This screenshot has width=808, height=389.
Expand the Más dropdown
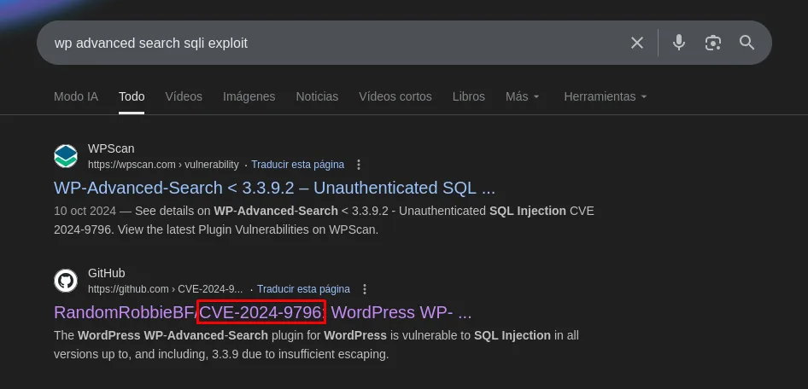pos(522,96)
